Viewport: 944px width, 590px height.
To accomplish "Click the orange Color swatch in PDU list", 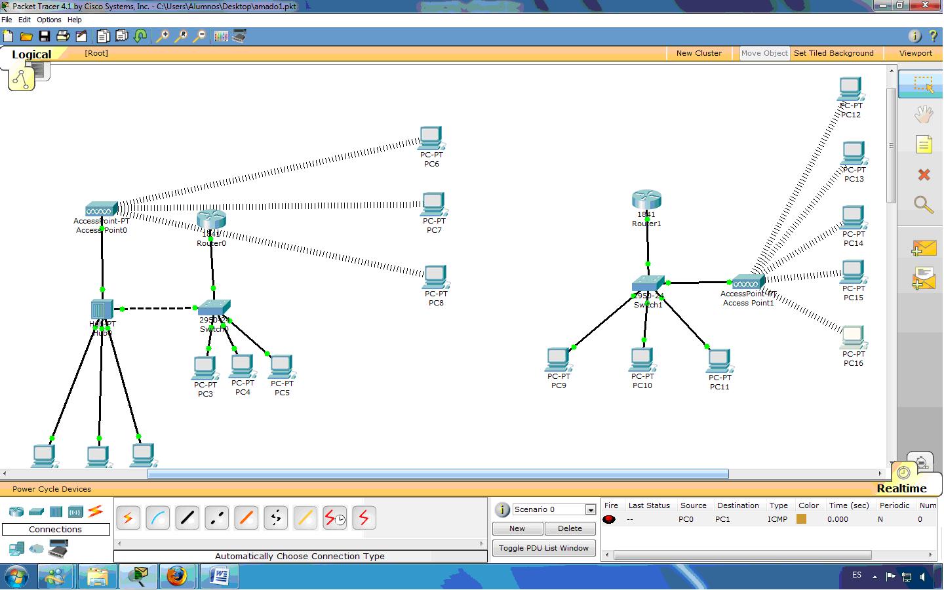I will [x=801, y=519].
